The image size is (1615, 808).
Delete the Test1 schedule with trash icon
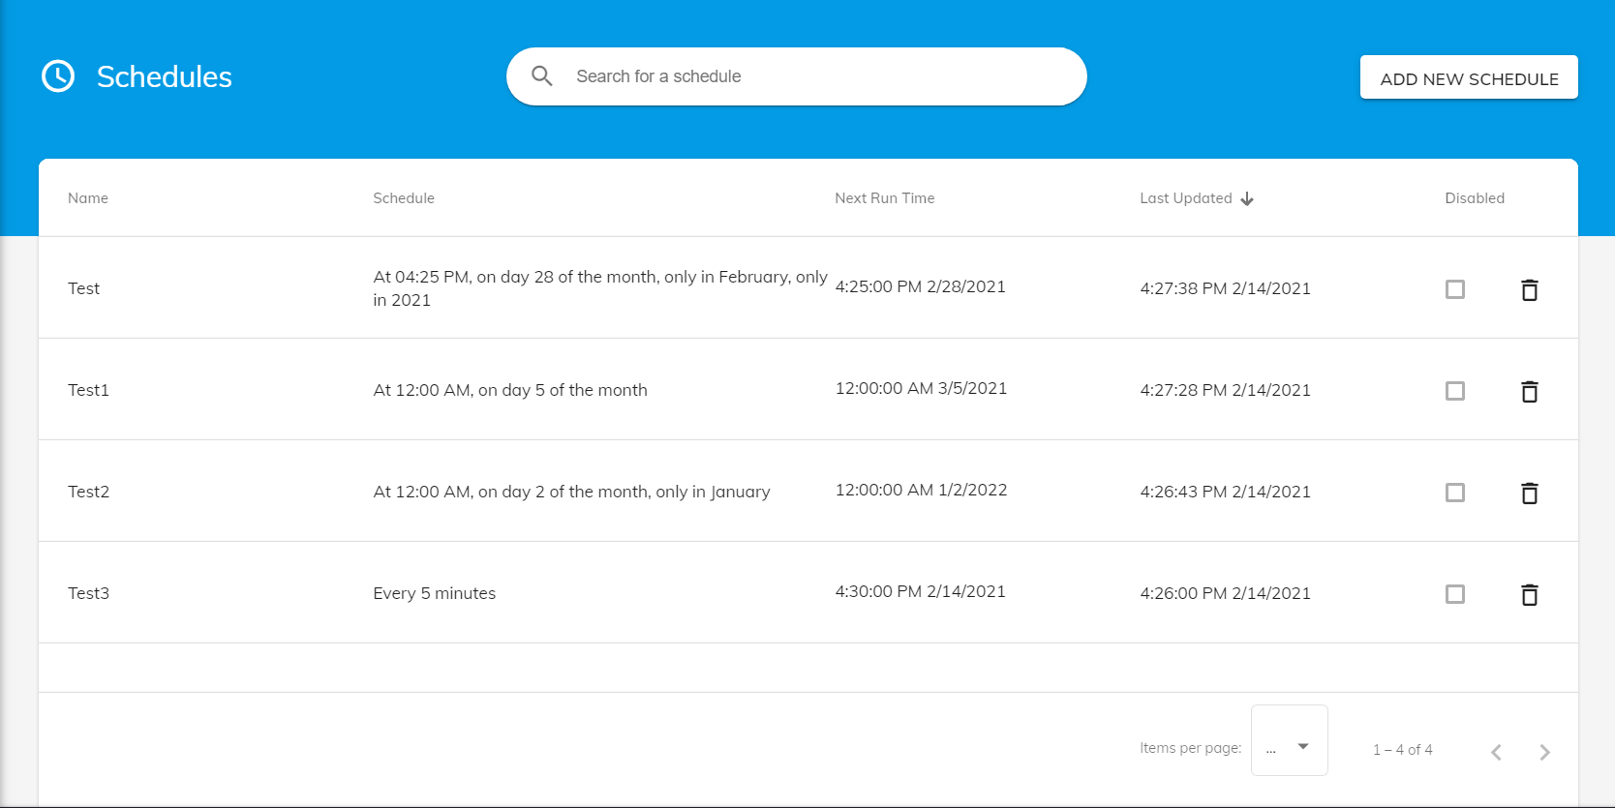[1530, 391]
